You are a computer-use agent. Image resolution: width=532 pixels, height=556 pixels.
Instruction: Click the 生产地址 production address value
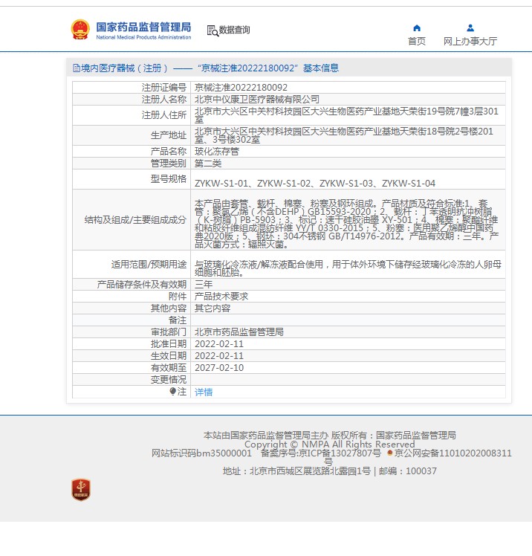344,135
